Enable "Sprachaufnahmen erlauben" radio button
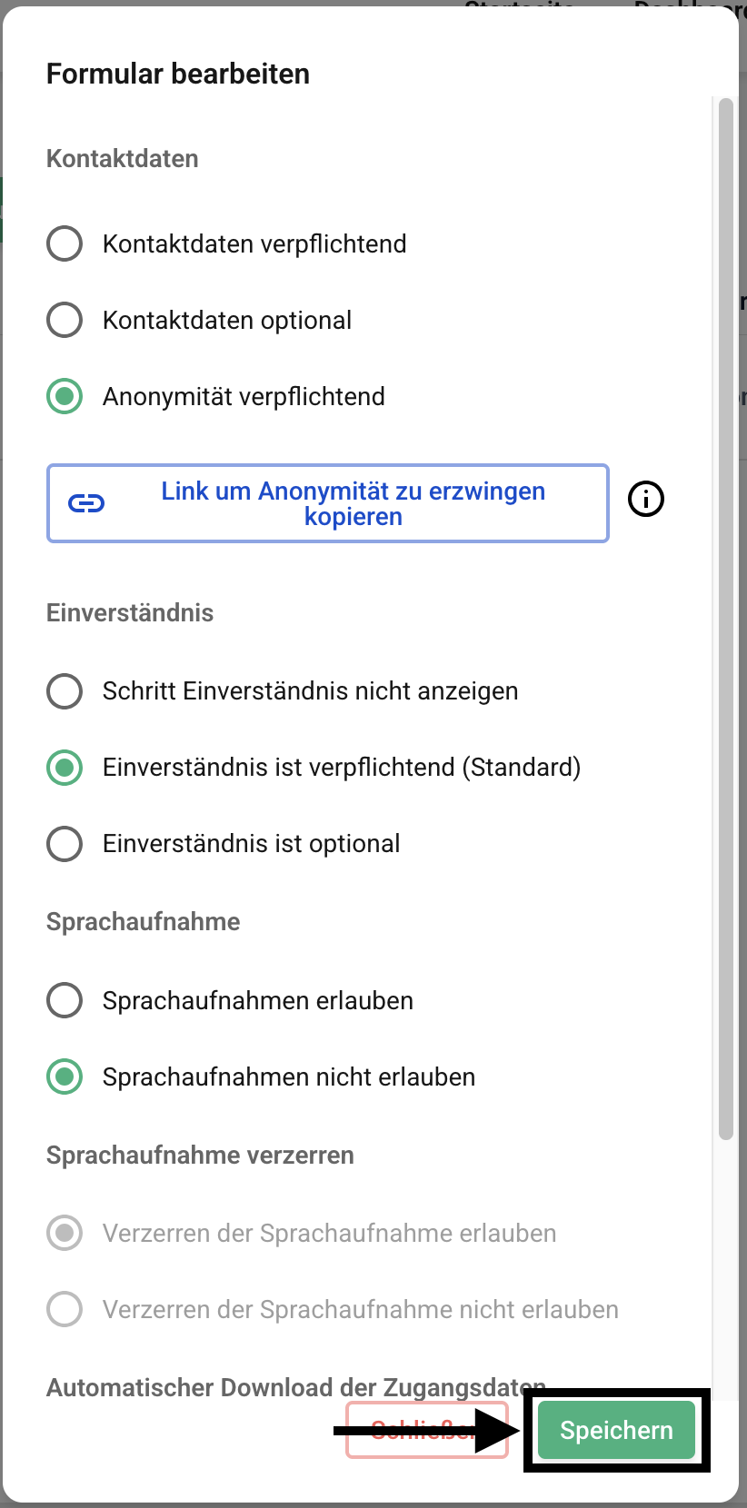The height and width of the screenshot is (1508, 747). (x=65, y=1000)
